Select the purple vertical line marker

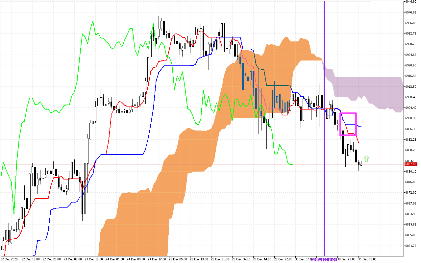coord(324,131)
